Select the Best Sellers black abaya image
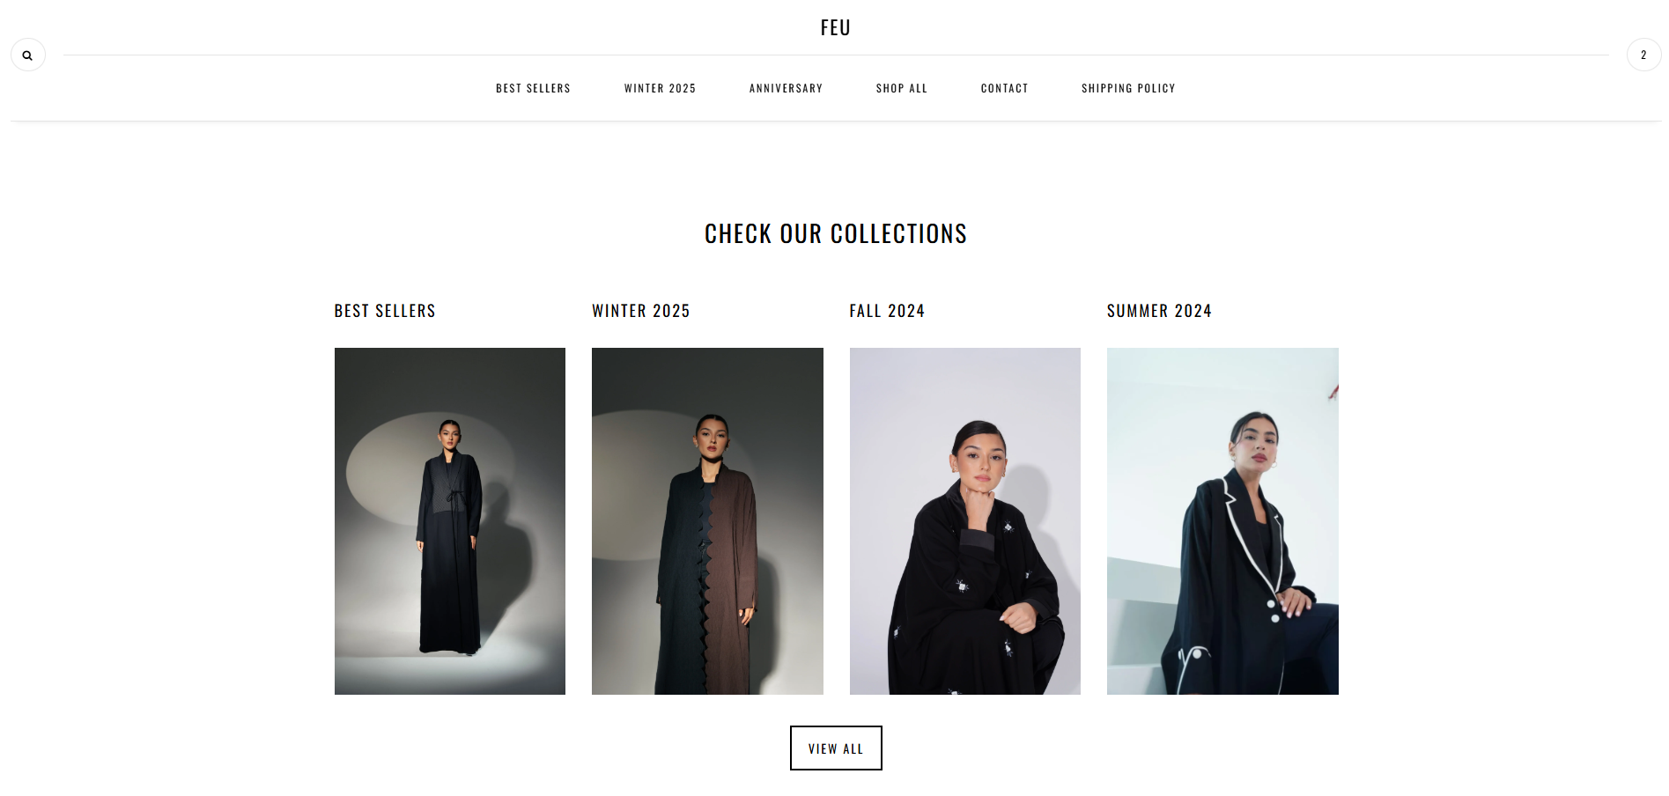Image resolution: width=1669 pixels, height=796 pixels. tap(450, 521)
